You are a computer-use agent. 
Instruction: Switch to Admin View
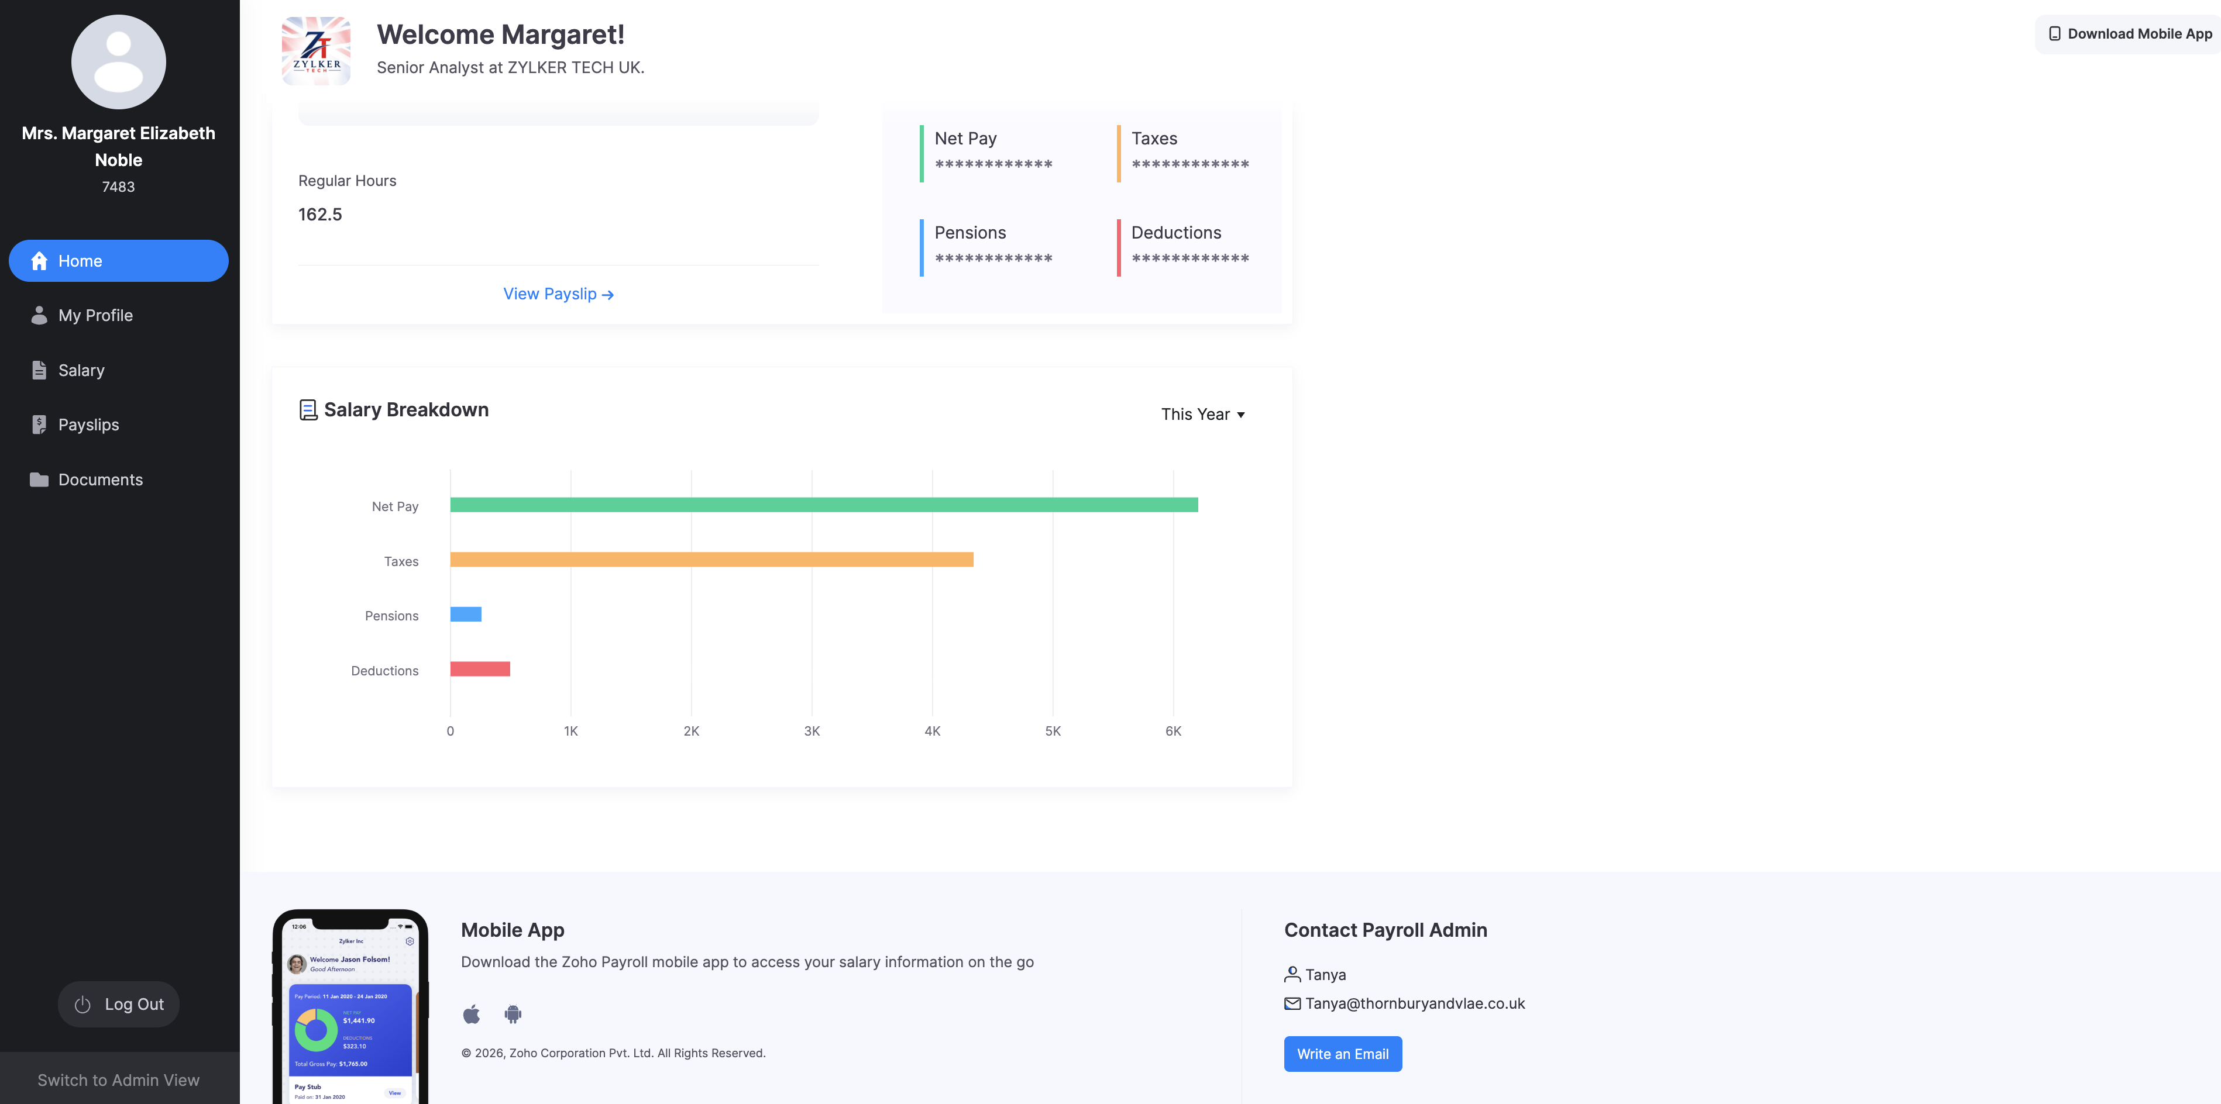[x=119, y=1081]
